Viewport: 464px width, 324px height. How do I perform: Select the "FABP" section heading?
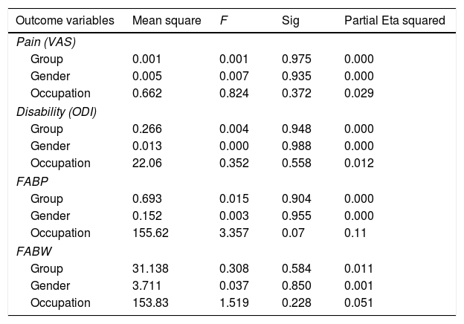coord(31,181)
